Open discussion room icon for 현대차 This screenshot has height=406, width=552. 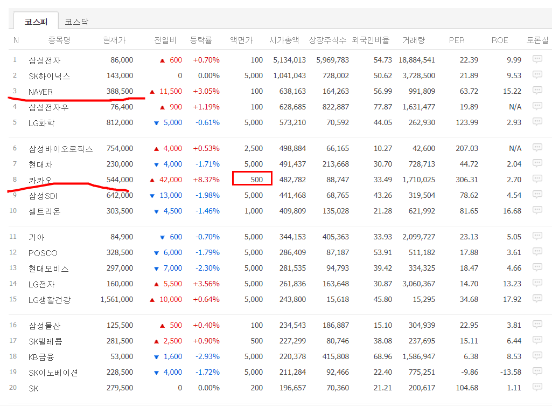[537, 163]
